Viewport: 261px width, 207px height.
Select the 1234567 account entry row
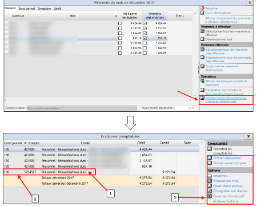point(101,172)
